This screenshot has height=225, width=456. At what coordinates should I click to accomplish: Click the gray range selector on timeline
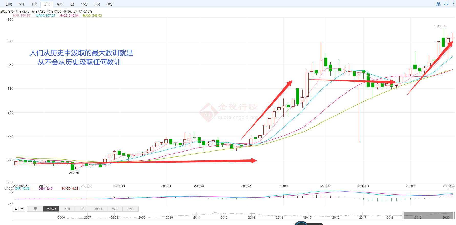428,216
